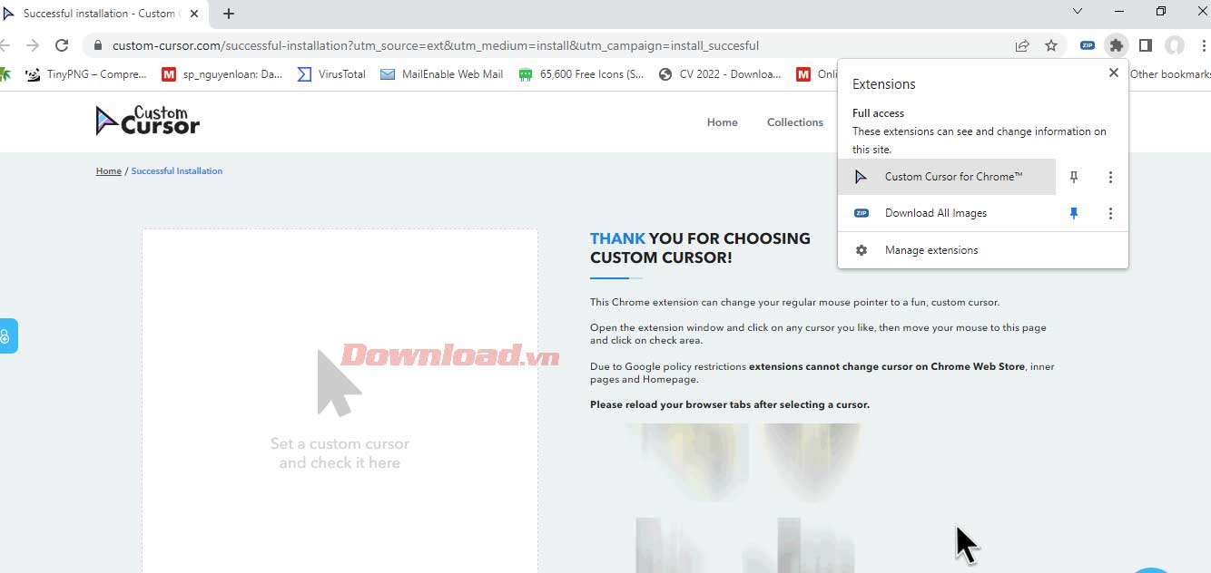Open the Extensions puzzle-piece icon in toolbar
1211x573 pixels.
tap(1117, 45)
